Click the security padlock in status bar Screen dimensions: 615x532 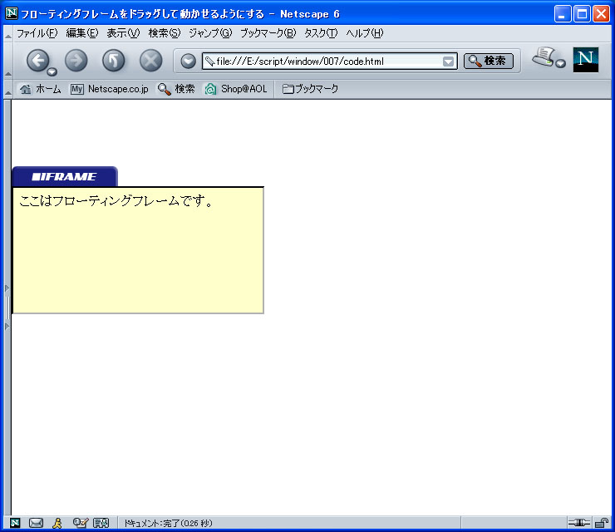click(x=601, y=523)
